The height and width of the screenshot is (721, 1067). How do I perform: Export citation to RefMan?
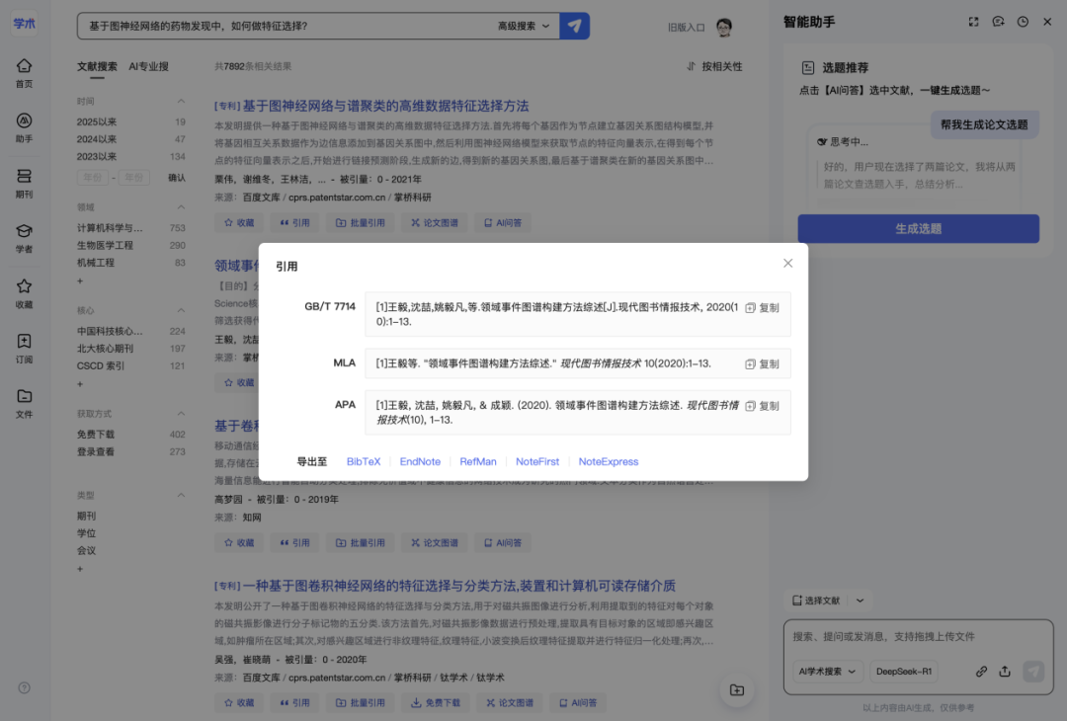click(x=478, y=462)
